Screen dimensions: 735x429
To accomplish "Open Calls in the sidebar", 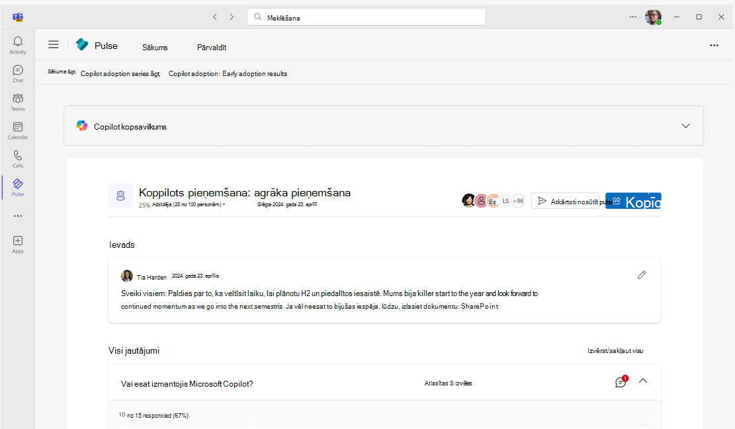I will [18, 159].
